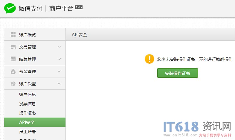Expand 结算管理 chevron
The width and height of the screenshot is (235, 140).
coord(59,59)
